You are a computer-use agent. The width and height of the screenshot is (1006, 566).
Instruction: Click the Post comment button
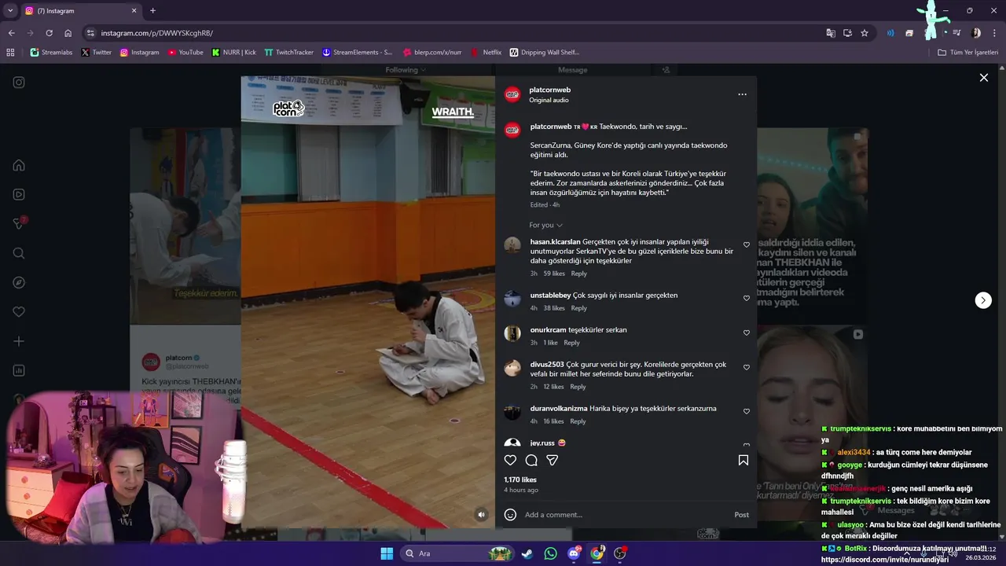tap(741, 515)
